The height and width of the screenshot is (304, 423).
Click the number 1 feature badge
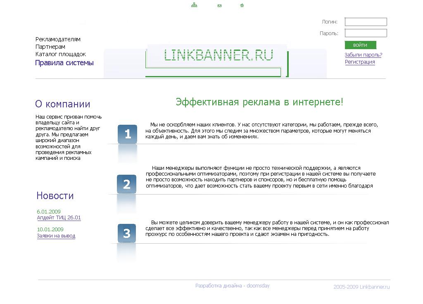[x=127, y=134]
